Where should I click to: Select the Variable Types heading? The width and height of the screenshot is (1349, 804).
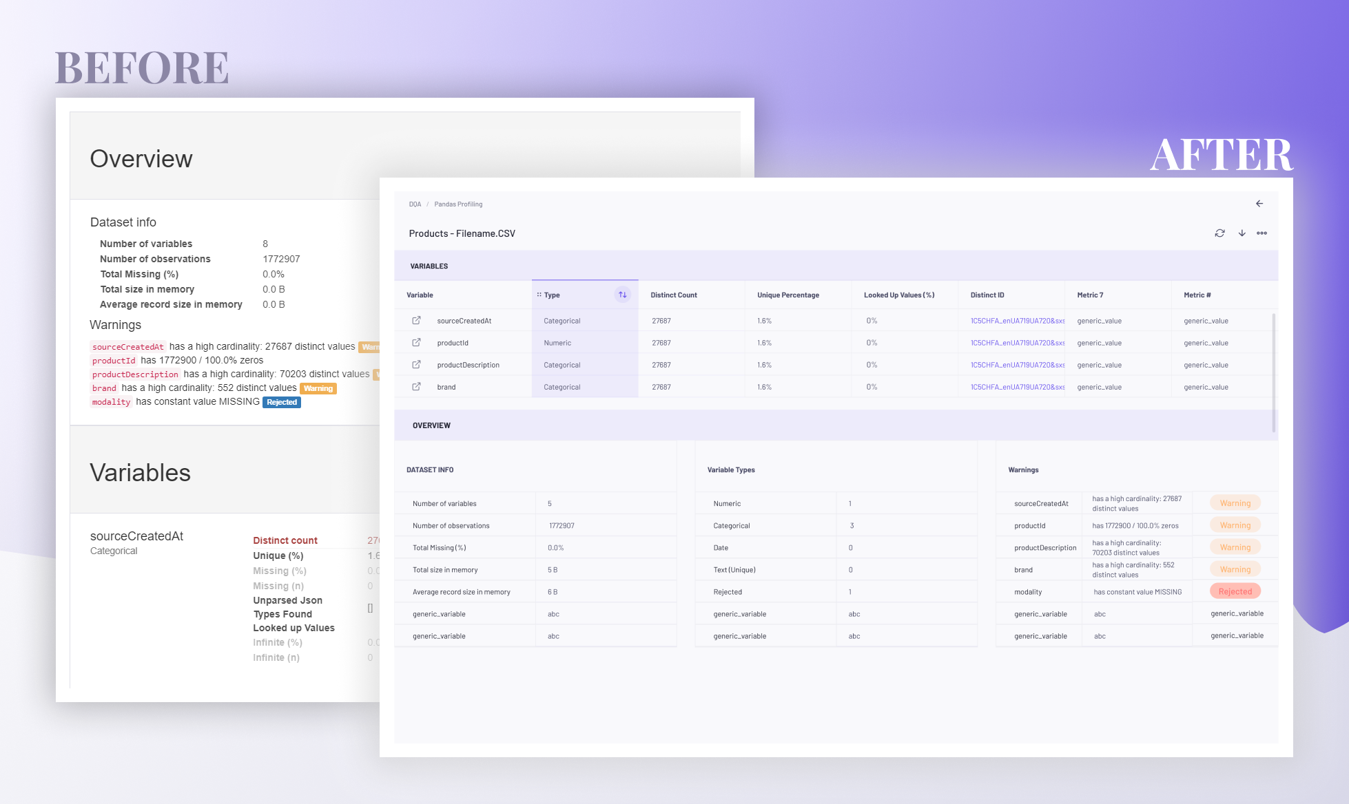click(731, 470)
